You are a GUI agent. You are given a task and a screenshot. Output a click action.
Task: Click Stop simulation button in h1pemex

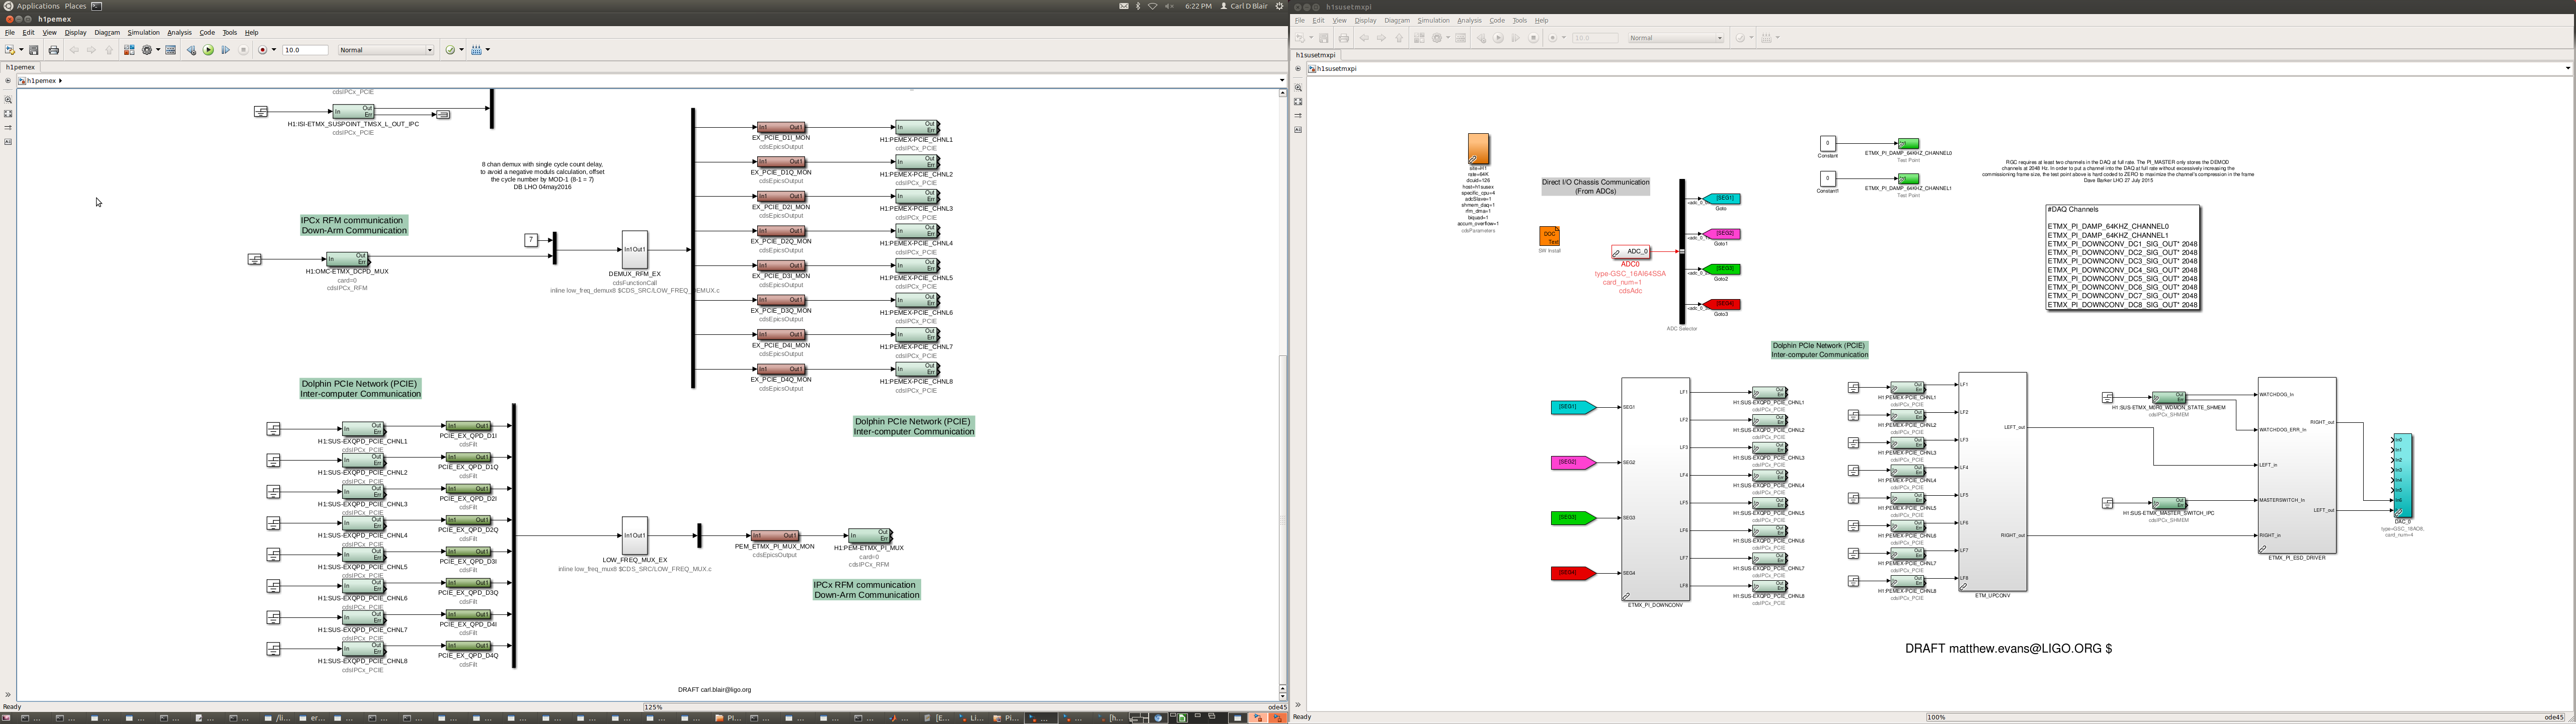[x=243, y=50]
